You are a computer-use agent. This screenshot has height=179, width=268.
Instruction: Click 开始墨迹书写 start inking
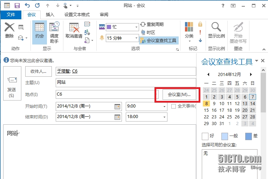point(238,33)
